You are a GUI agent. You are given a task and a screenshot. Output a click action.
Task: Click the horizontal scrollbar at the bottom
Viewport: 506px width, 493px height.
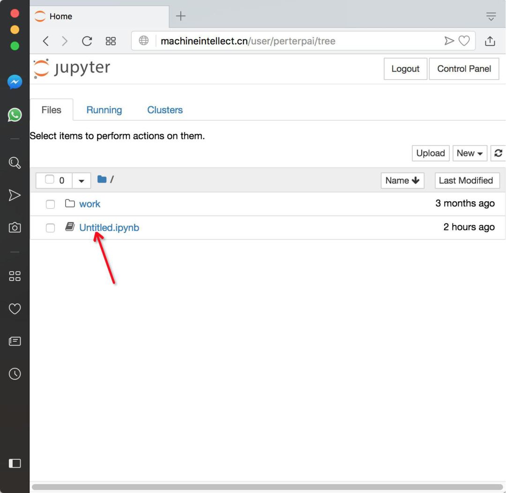267,487
